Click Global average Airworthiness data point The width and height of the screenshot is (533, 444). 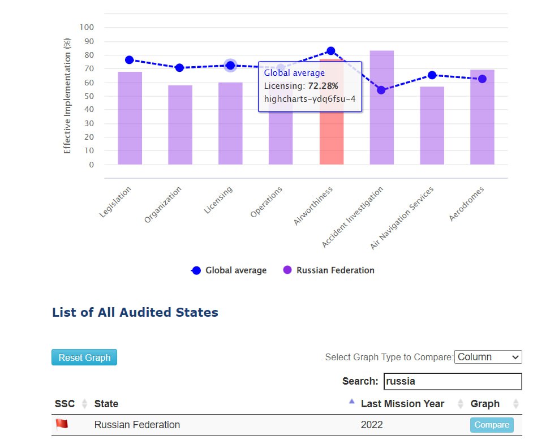[331, 51]
